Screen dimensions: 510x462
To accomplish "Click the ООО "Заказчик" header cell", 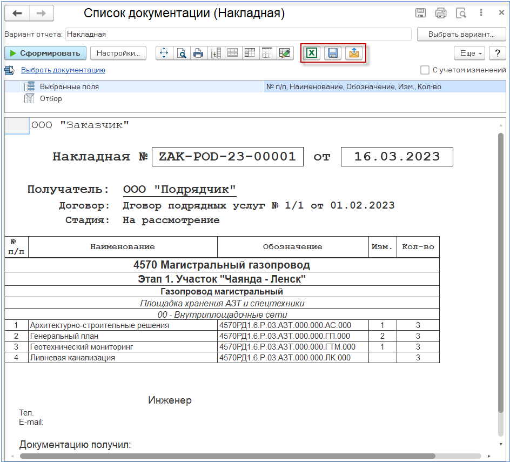I will click(80, 125).
